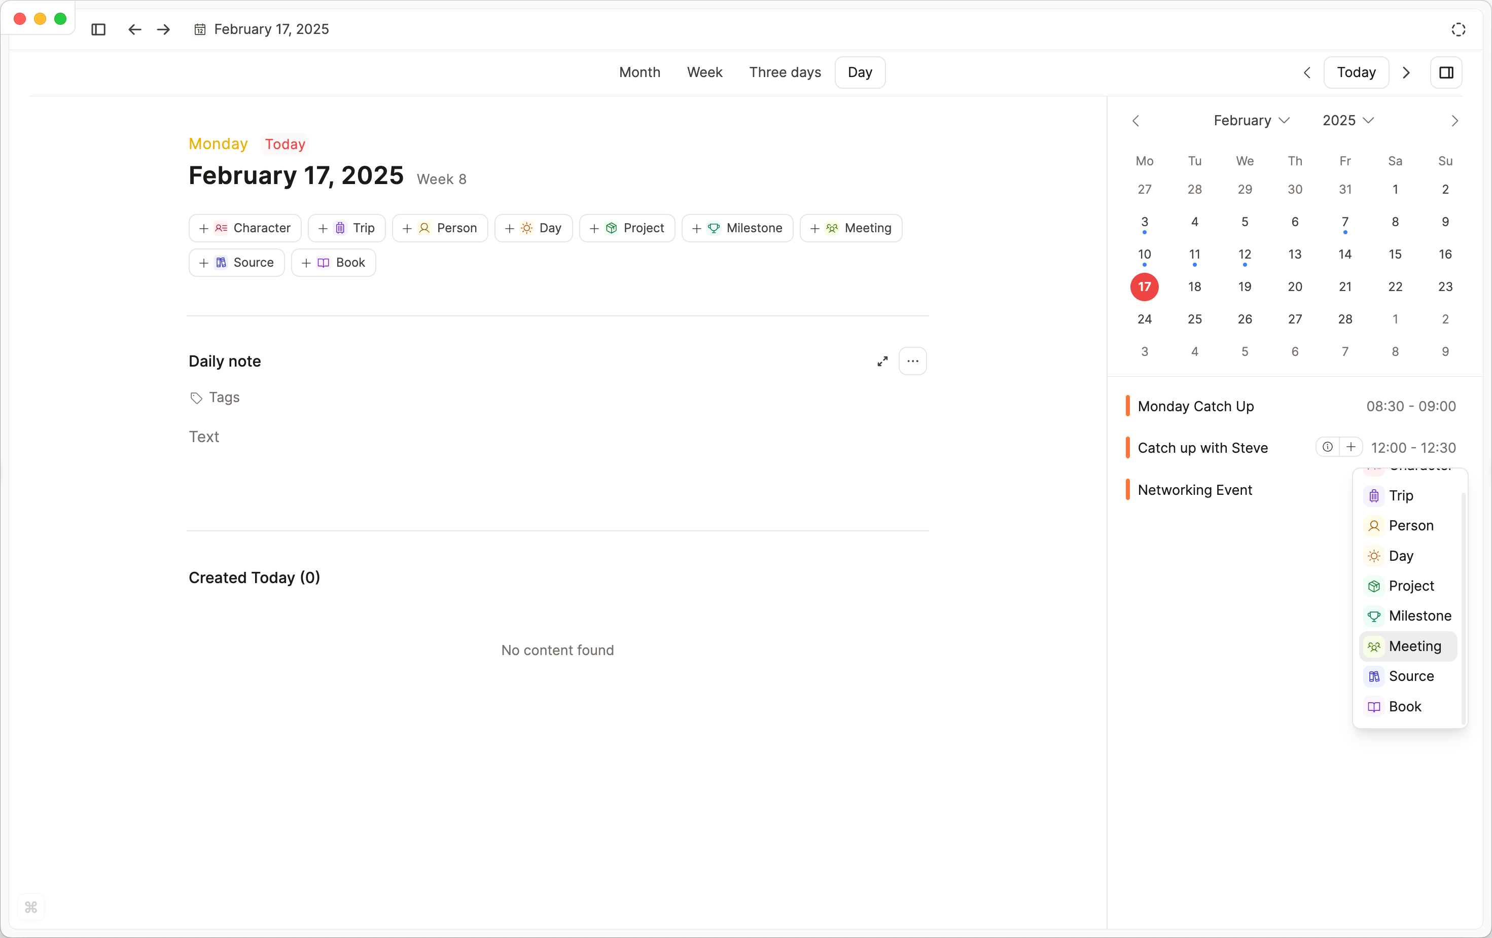Click the sync indicator in the title bar
Screen dimensions: 1492x938
point(1459,29)
